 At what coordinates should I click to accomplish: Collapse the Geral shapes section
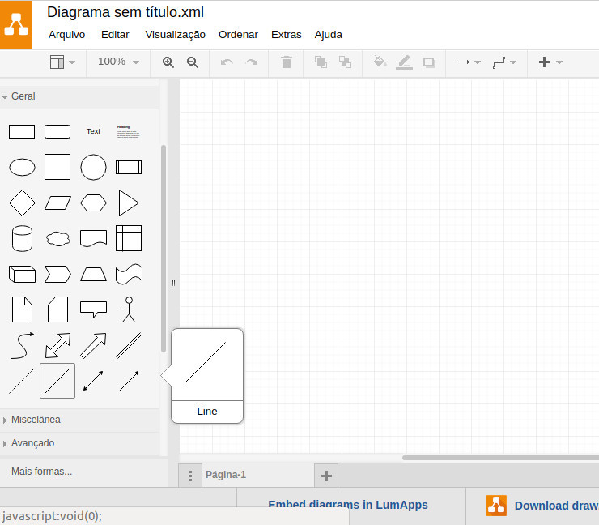(23, 96)
